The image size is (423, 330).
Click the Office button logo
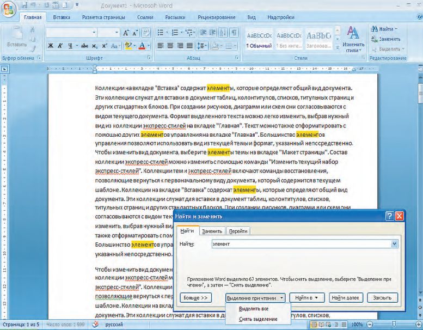click(9, 12)
